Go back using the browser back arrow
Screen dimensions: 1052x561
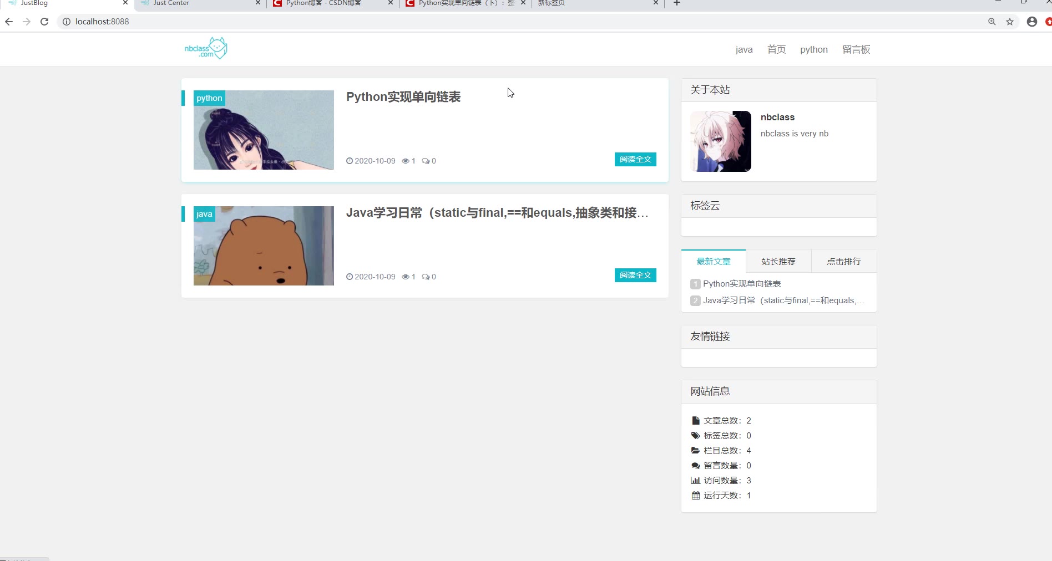[9, 22]
